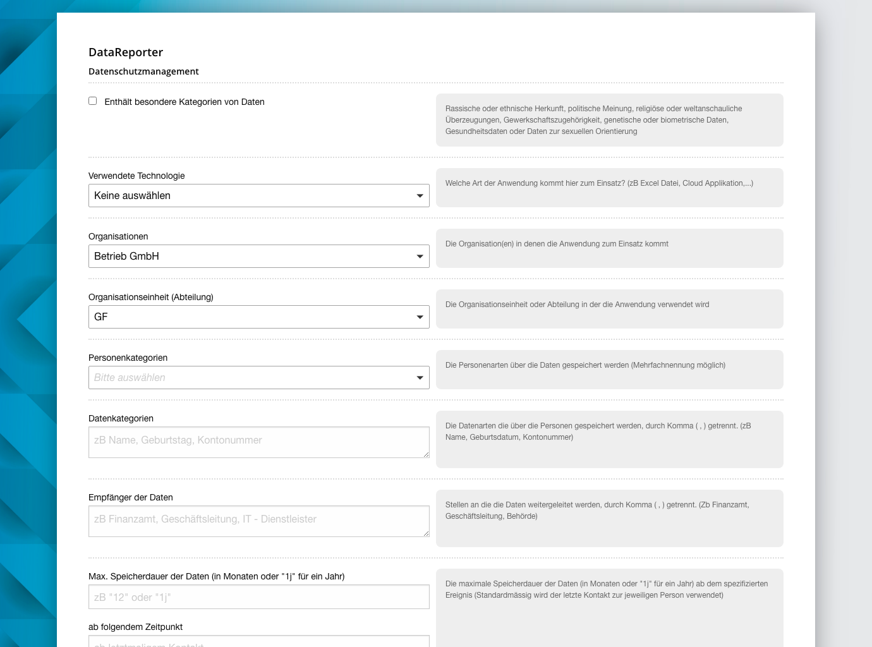
Task: Click the resize handle under Empfänger der Daten
Action: [x=427, y=533]
